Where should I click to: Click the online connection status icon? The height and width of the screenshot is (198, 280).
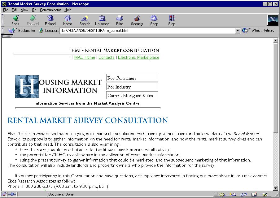[12, 194]
